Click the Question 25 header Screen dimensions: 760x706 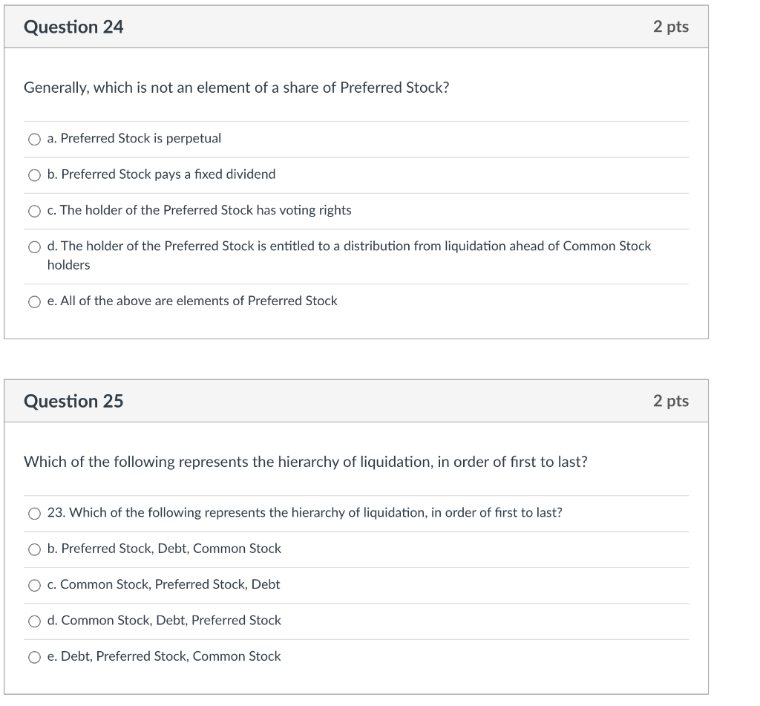pos(74,401)
